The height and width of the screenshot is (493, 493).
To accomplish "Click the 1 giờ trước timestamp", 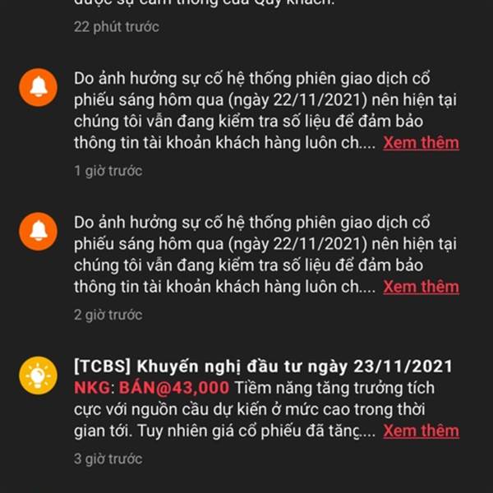I will (108, 171).
